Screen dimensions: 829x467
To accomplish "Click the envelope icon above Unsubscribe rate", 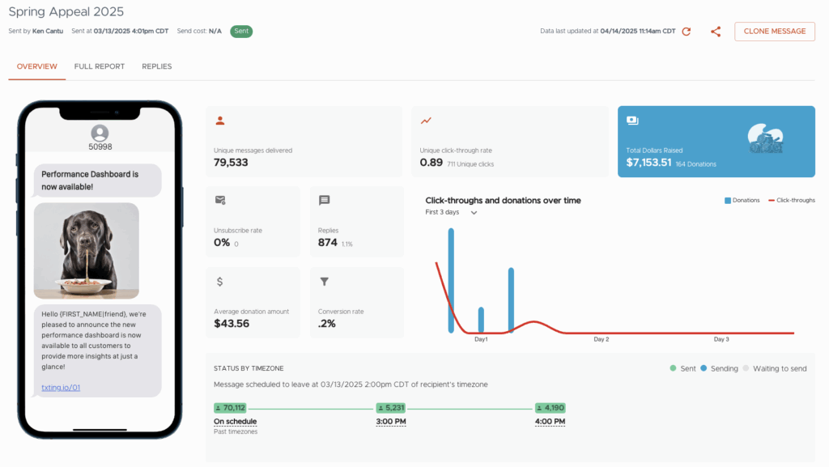I will click(x=219, y=200).
